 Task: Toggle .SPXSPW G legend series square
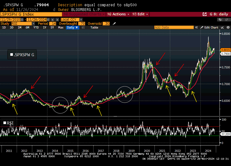[12, 54]
